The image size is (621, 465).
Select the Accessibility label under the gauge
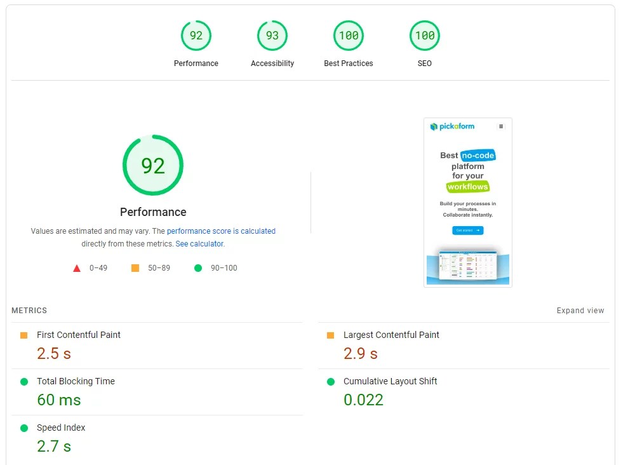point(272,64)
